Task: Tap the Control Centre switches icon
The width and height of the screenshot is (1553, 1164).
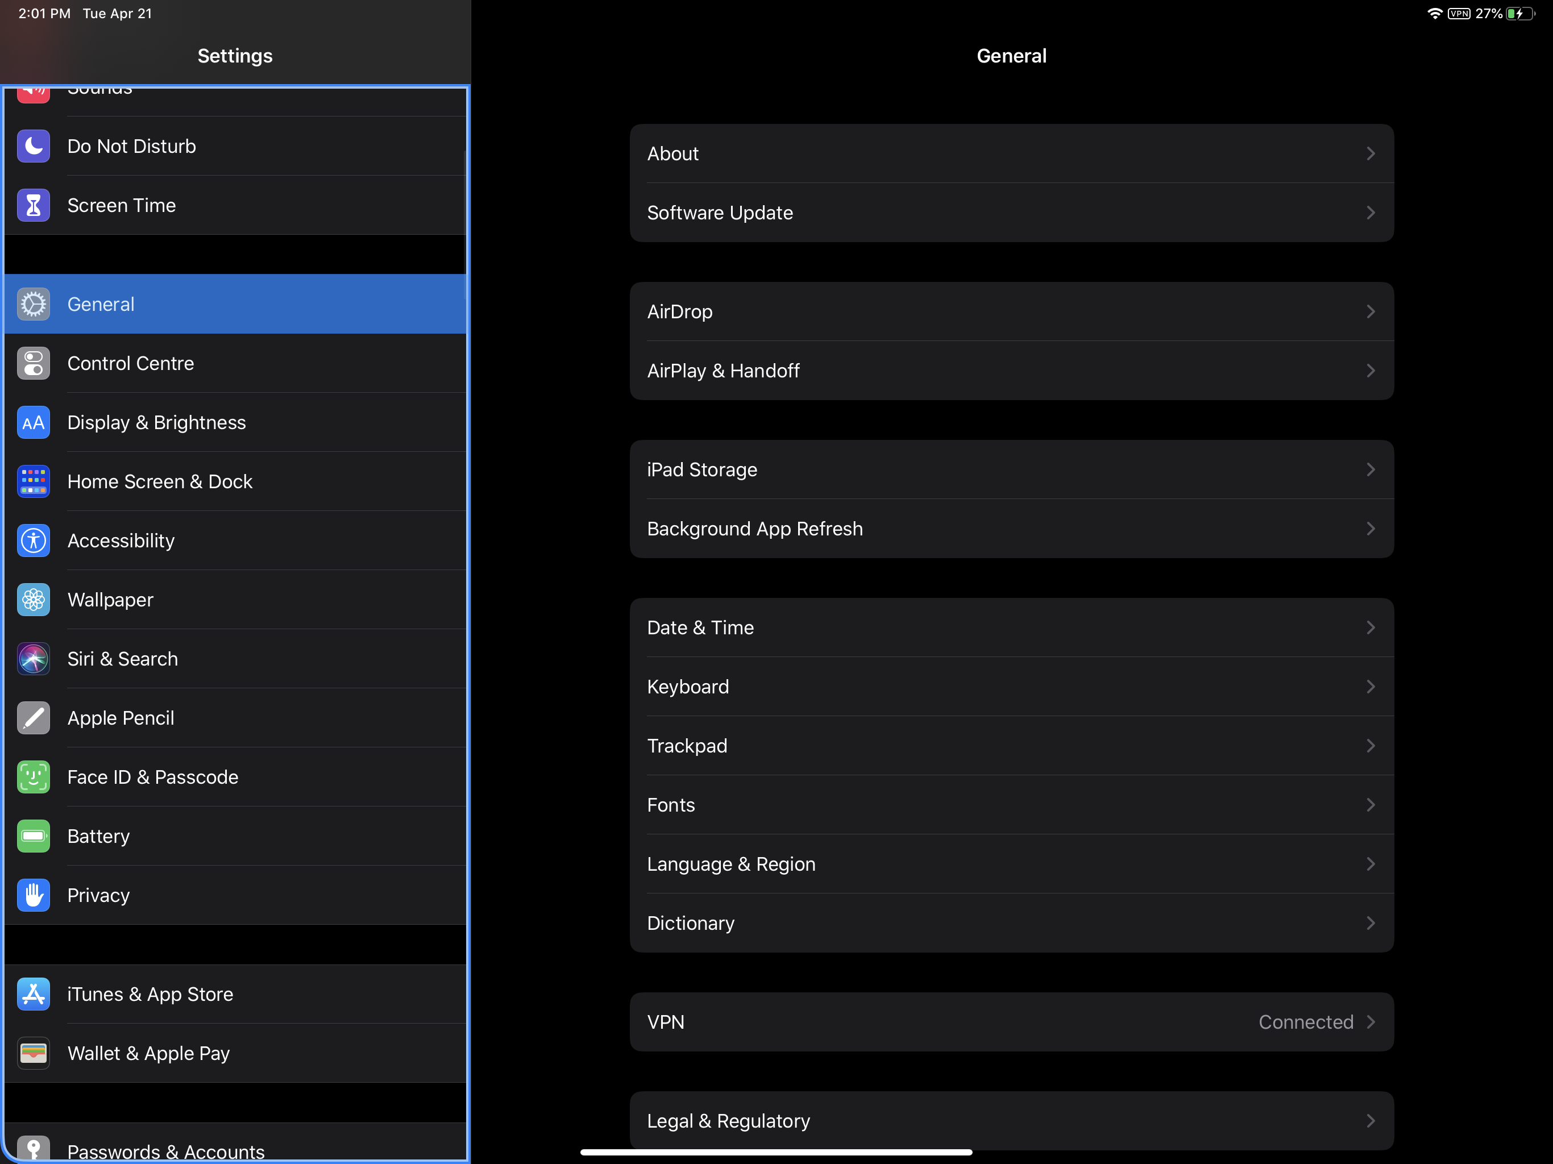Action: click(33, 363)
